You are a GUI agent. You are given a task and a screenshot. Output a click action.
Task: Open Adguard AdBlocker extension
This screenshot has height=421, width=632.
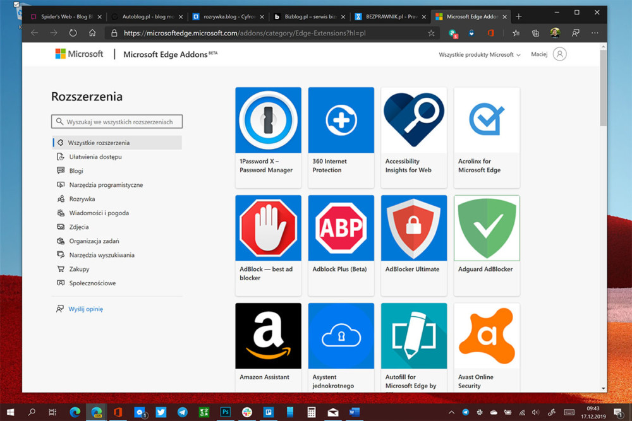487,245
